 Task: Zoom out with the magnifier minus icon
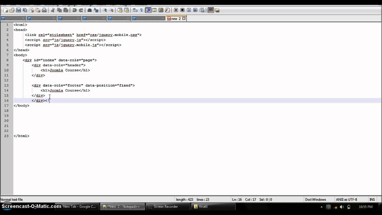coord(111,10)
